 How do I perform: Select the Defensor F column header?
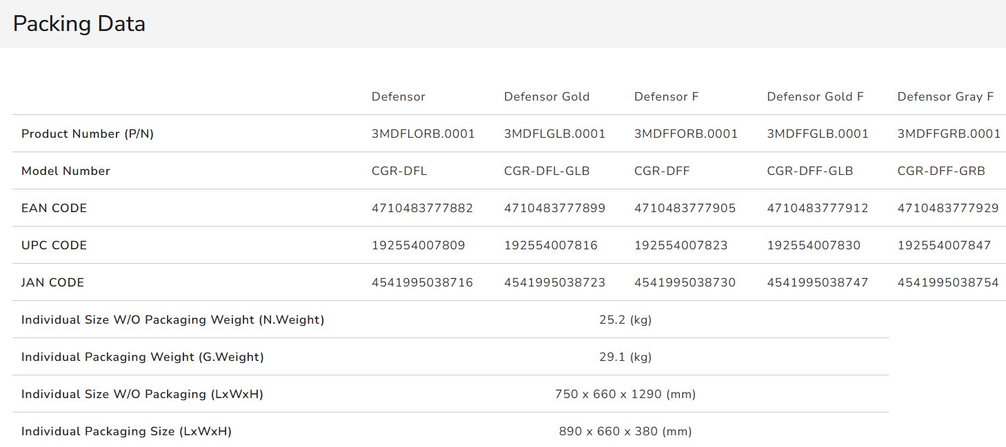tap(667, 97)
